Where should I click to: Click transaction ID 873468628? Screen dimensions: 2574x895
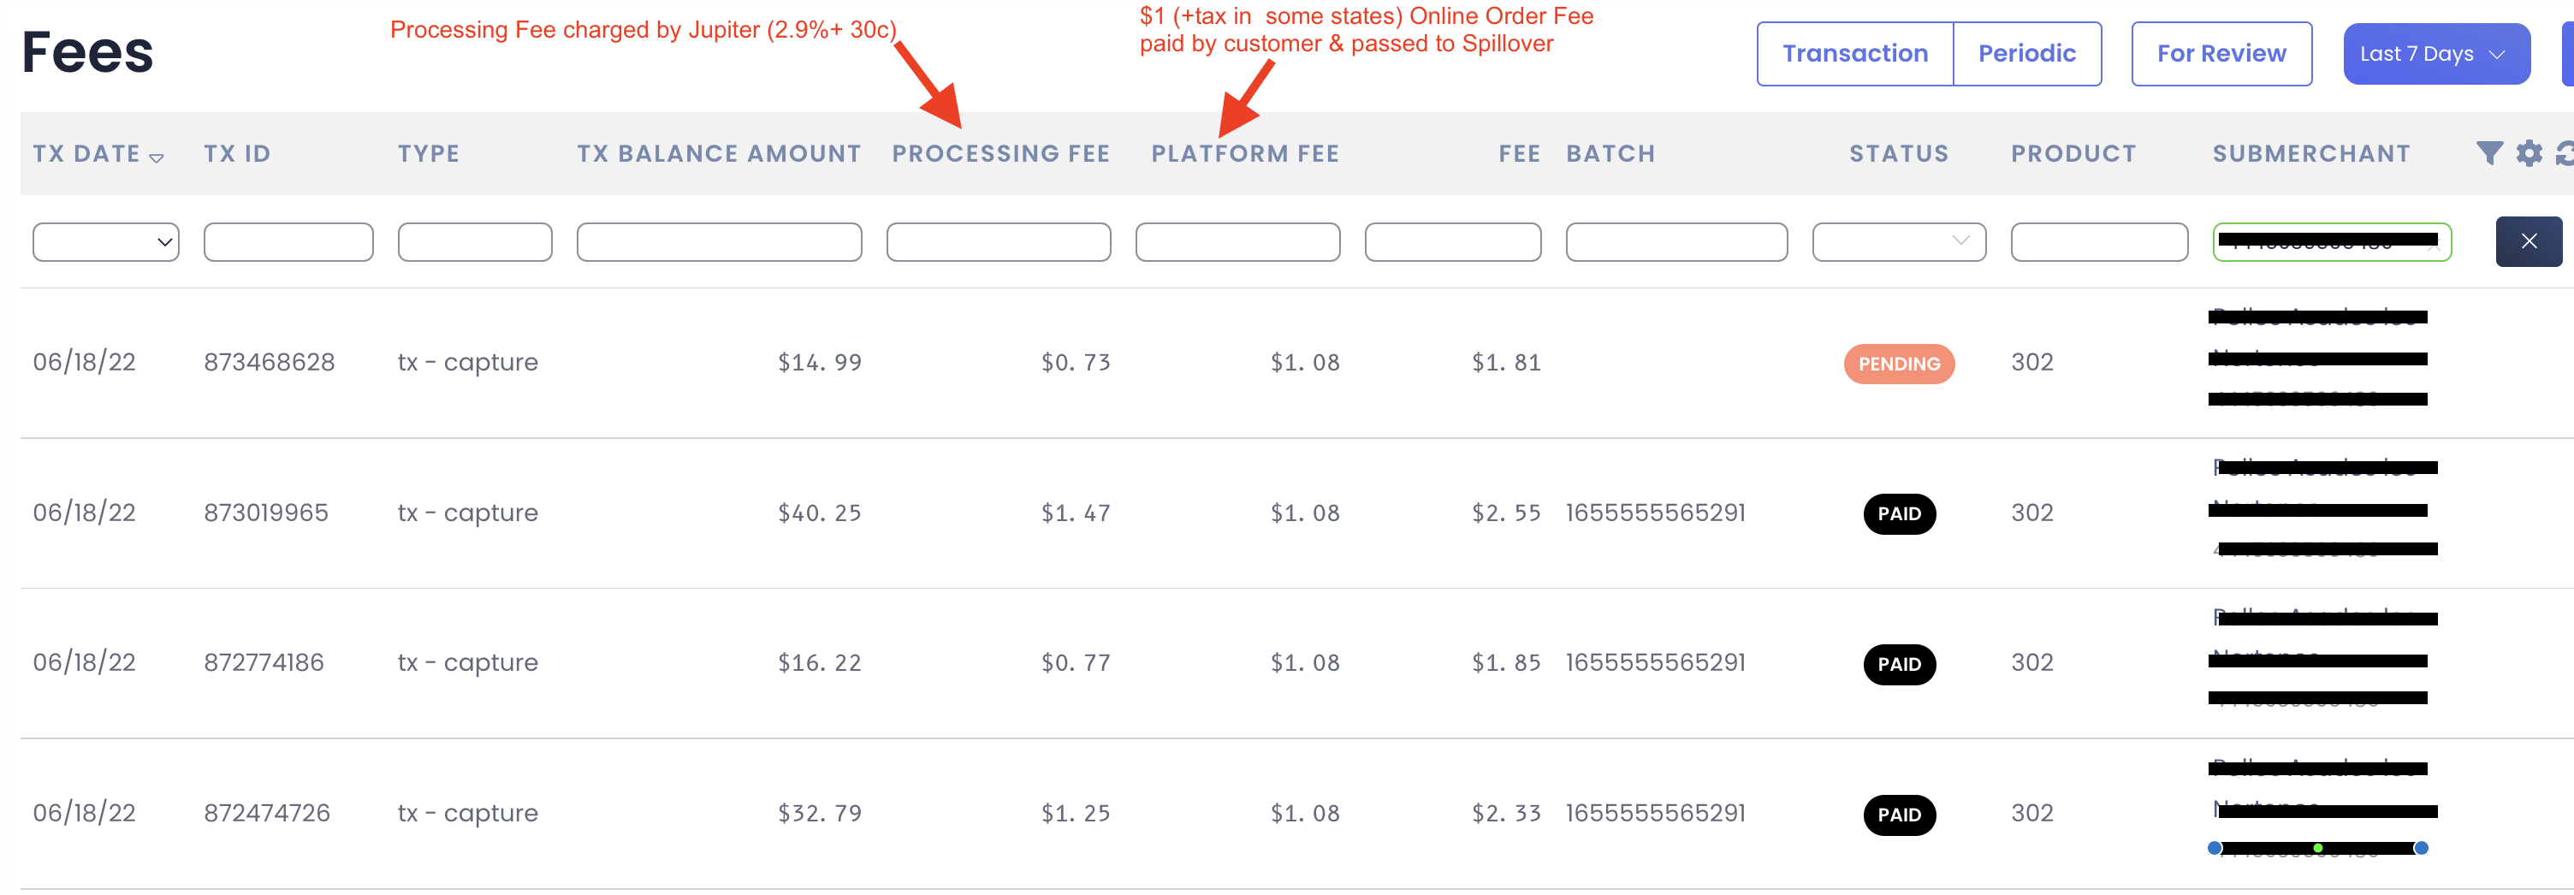point(270,362)
